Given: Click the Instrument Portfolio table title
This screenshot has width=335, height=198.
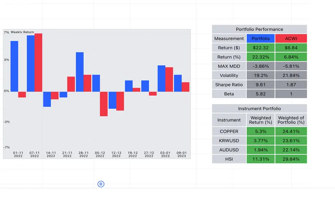Looking at the screenshot, I should tap(260, 108).
